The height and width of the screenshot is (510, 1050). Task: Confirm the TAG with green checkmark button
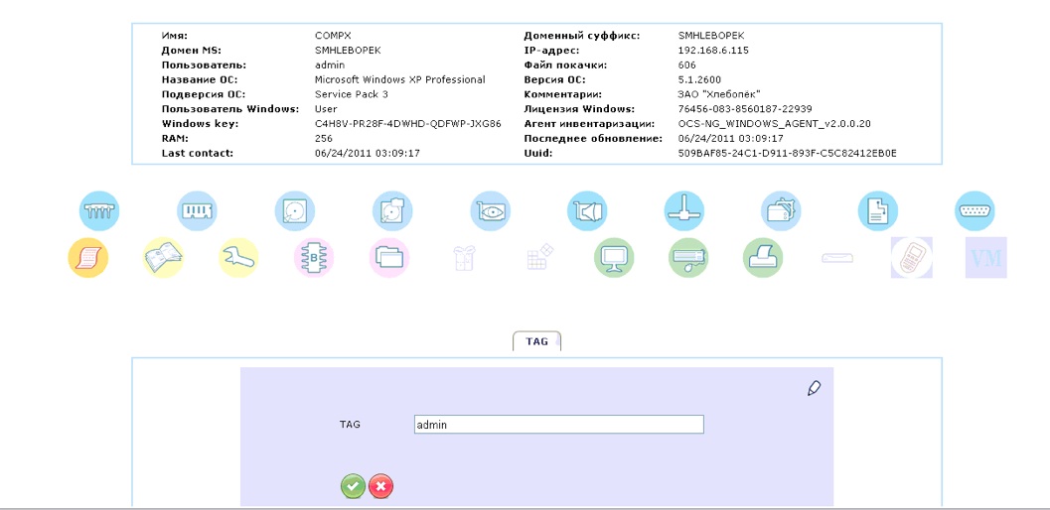pyautogui.click(x=353, y=486)
